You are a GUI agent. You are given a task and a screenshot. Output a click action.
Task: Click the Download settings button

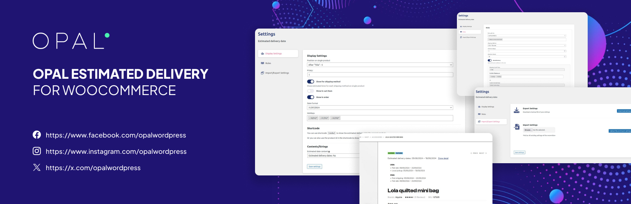pyautogui.click(x=624, y=111)
